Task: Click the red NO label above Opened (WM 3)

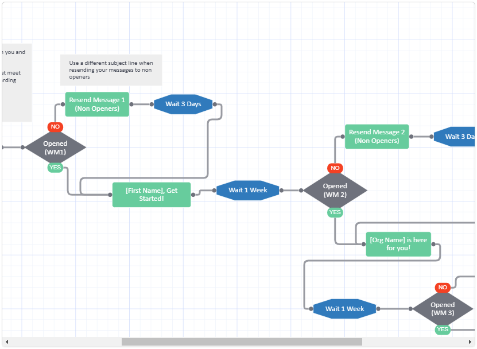Action: pos(443,287)
